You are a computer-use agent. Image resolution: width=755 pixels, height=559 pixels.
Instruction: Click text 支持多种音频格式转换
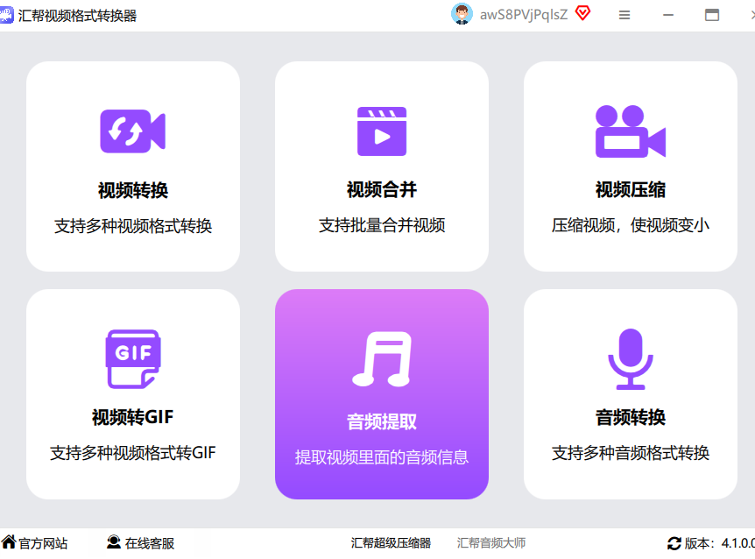point(631,453)
